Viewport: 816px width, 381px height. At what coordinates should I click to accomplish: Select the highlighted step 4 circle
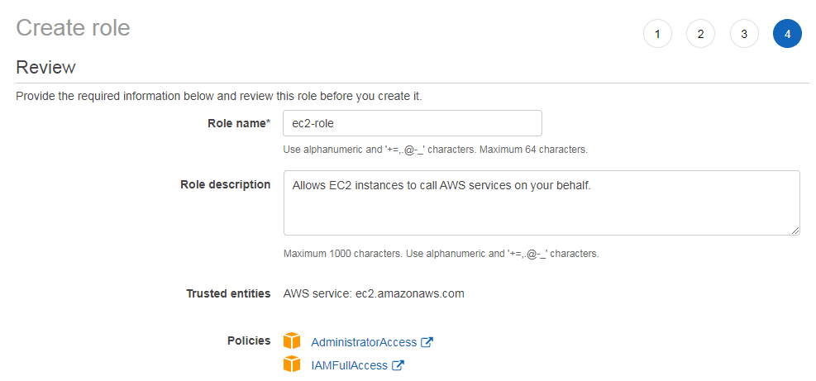(787, 34)
